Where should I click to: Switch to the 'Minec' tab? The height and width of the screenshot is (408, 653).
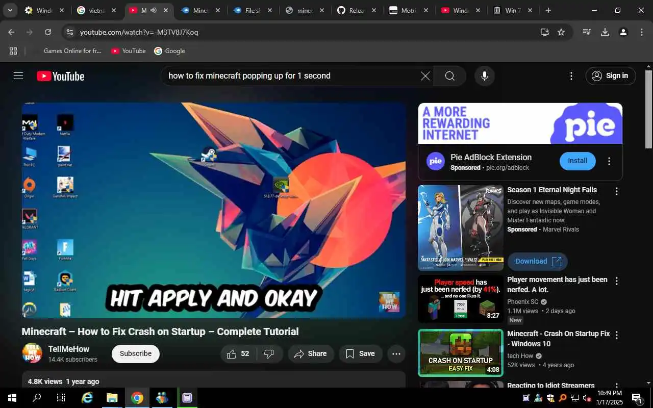pos(200,10)
